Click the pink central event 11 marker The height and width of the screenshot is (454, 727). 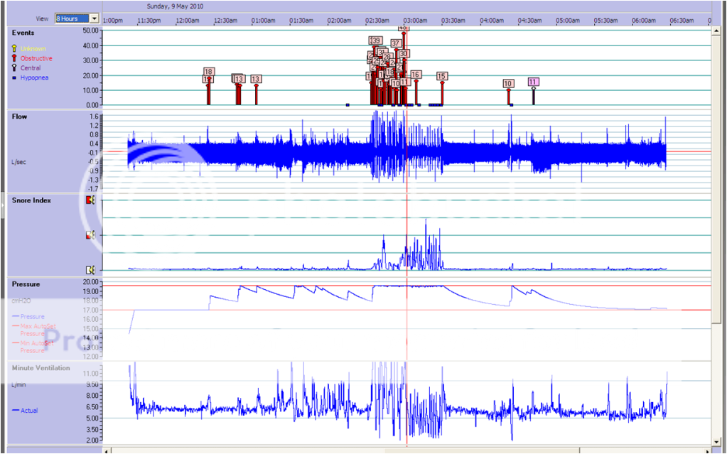(533, 82)
